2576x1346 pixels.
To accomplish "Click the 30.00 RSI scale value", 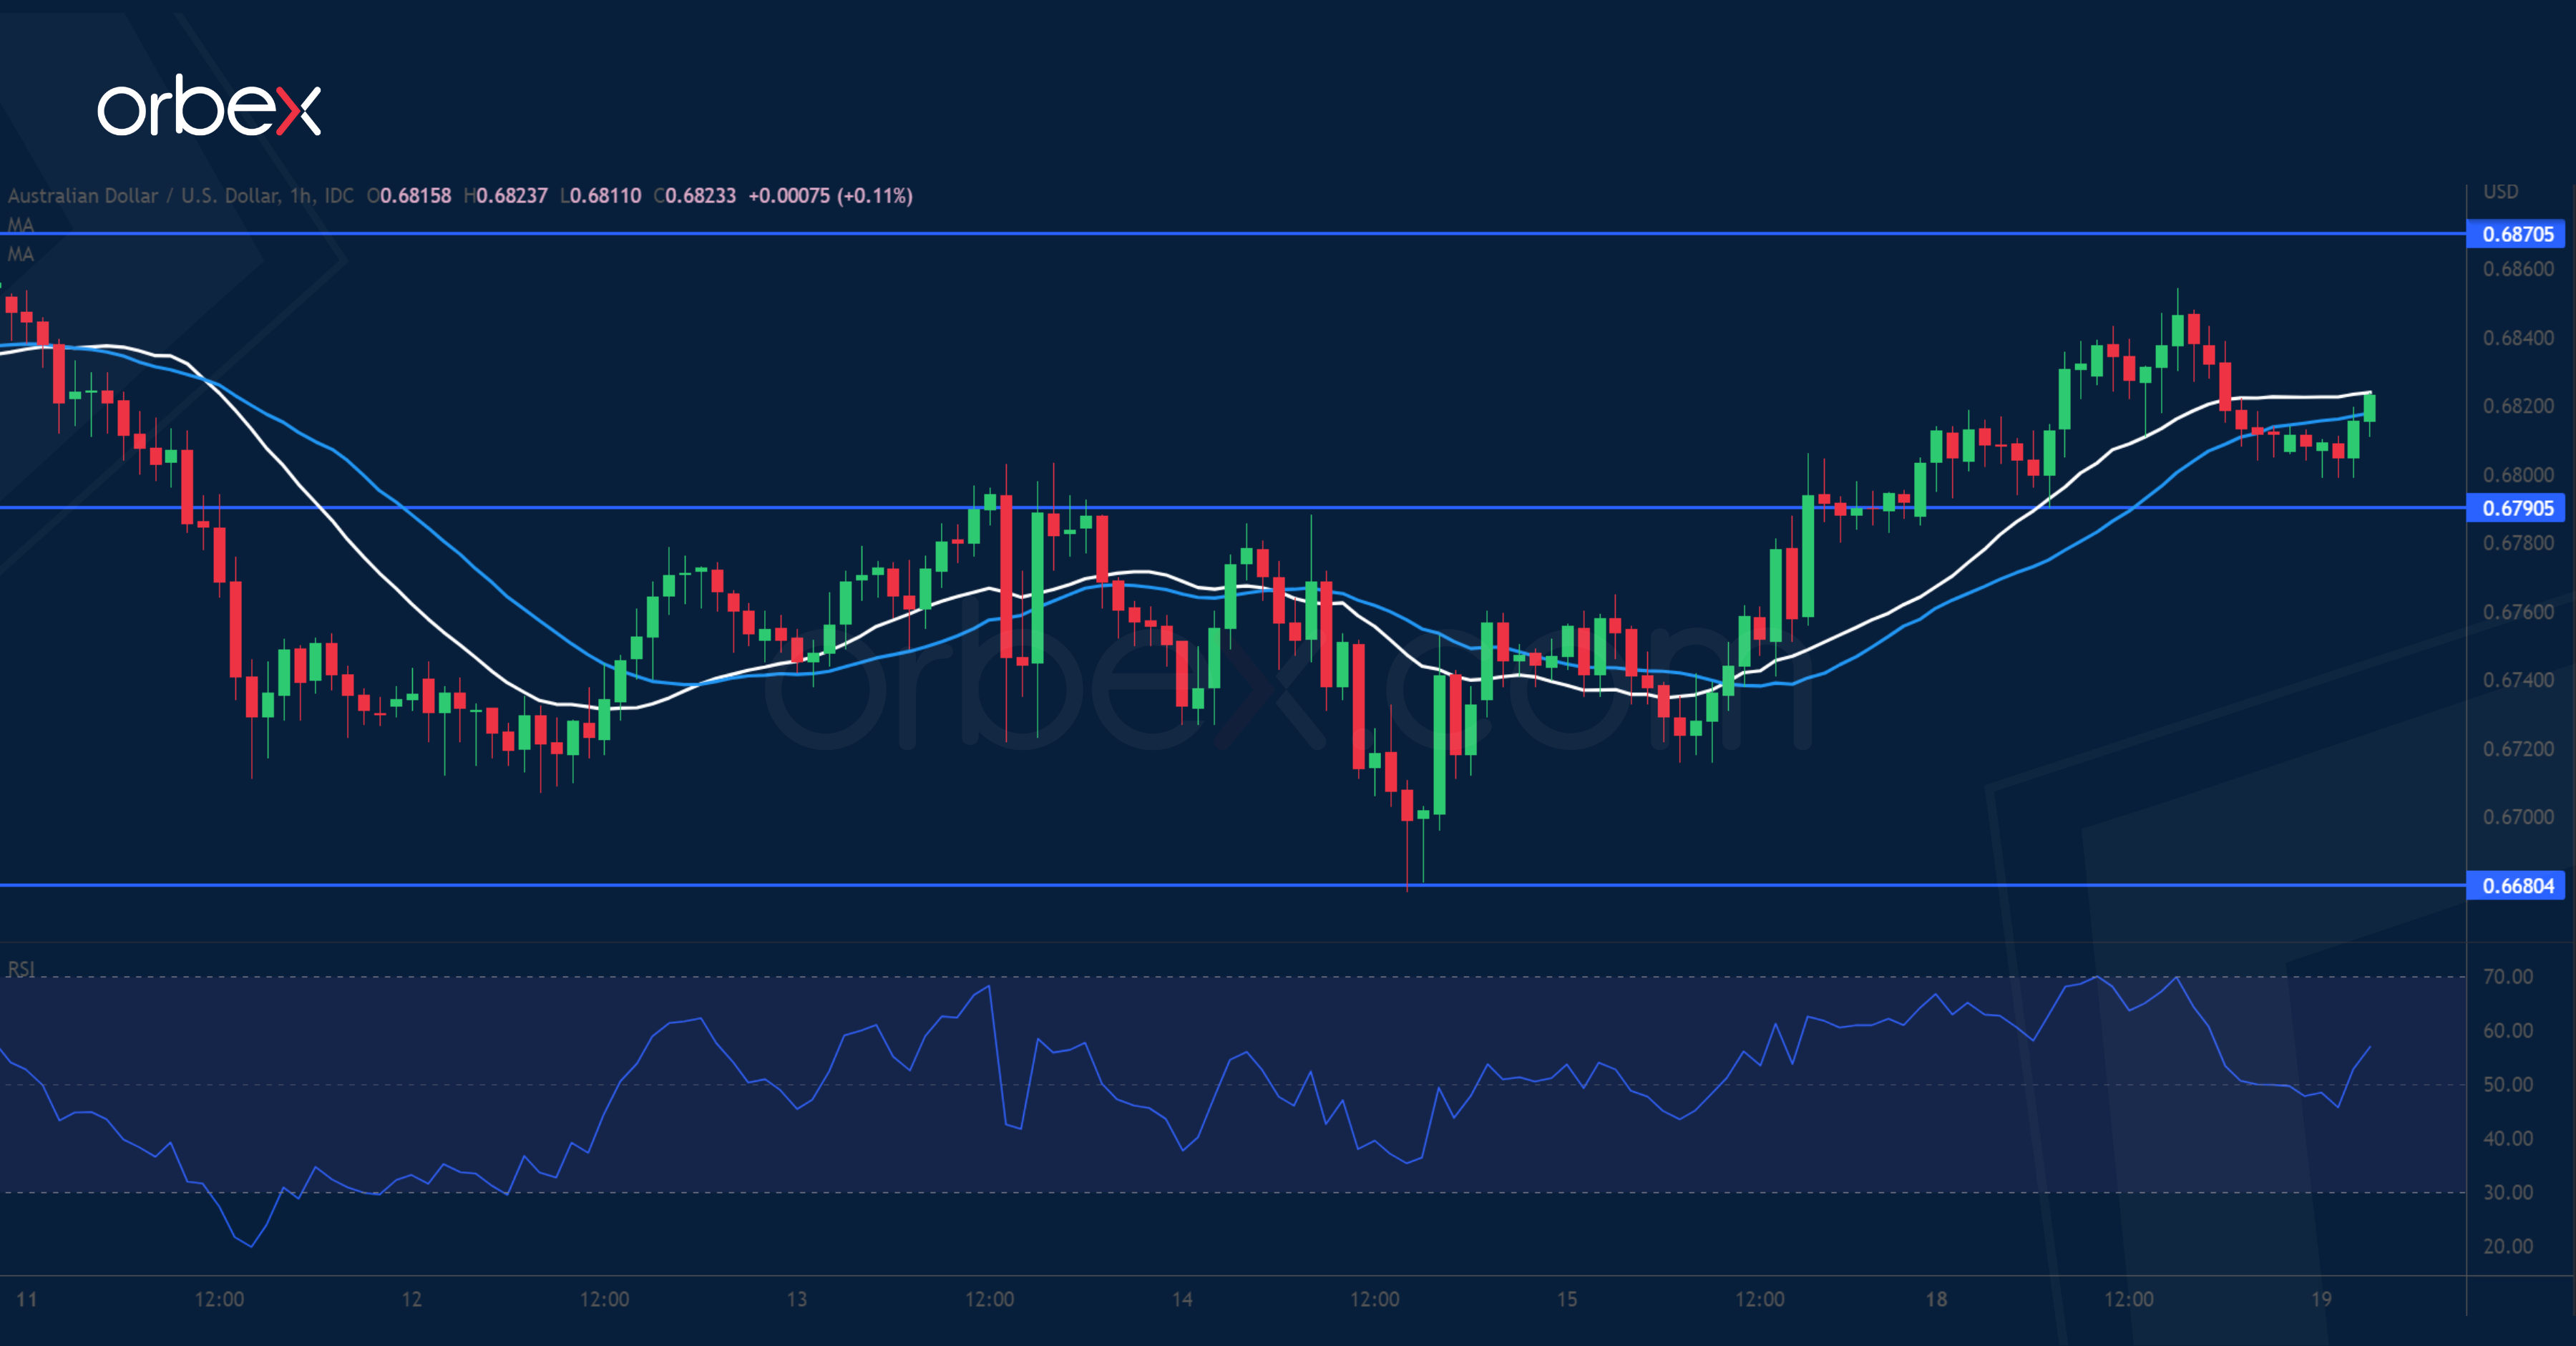I will tap(2507, 1192).
